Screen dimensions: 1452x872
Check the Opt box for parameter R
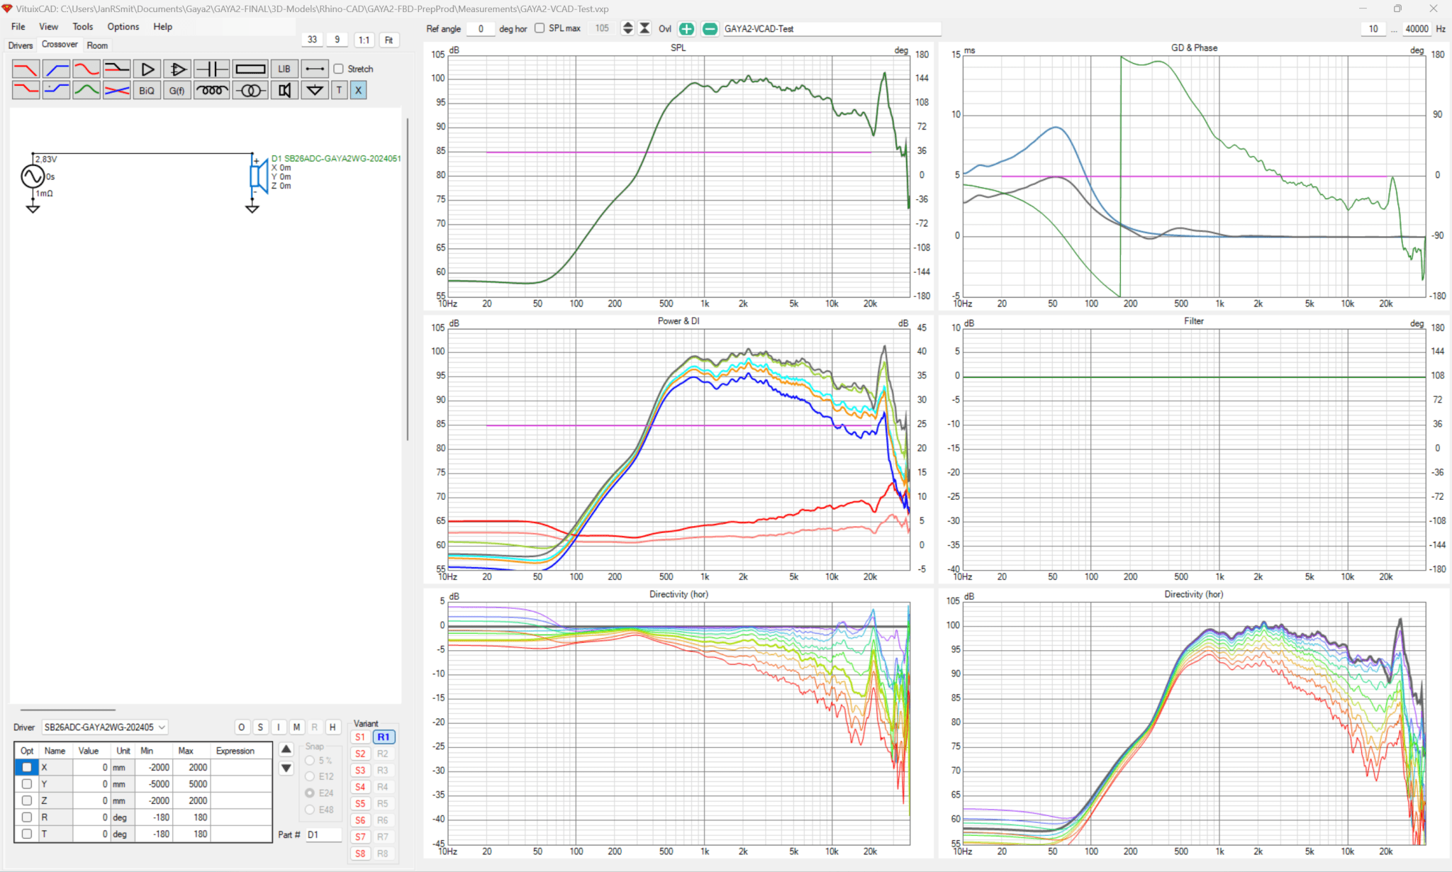pyautogui.click(x=27, y=817)
